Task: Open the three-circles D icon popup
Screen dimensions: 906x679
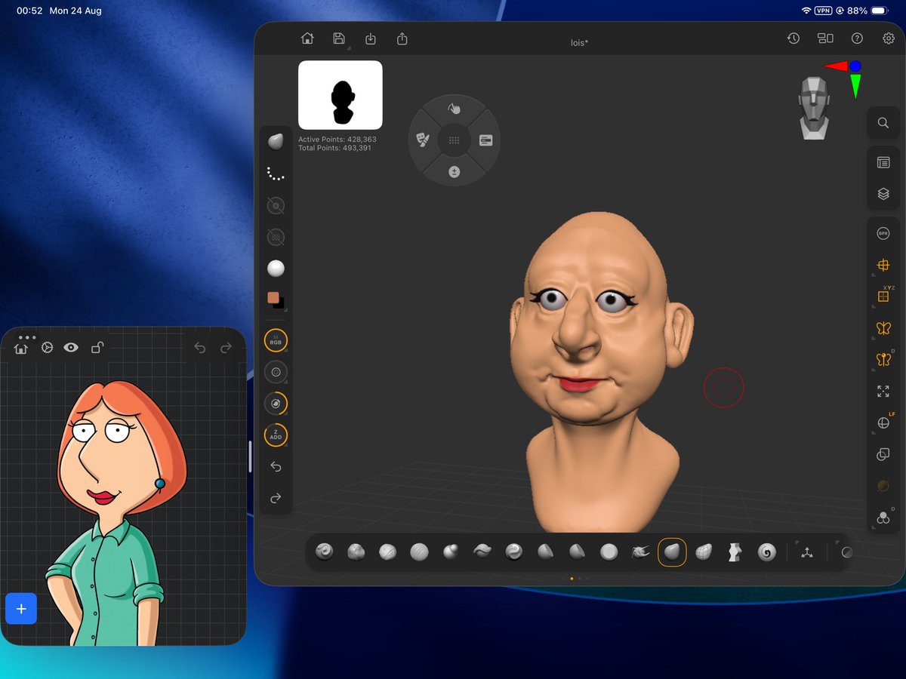Action: tap(883, 518)
